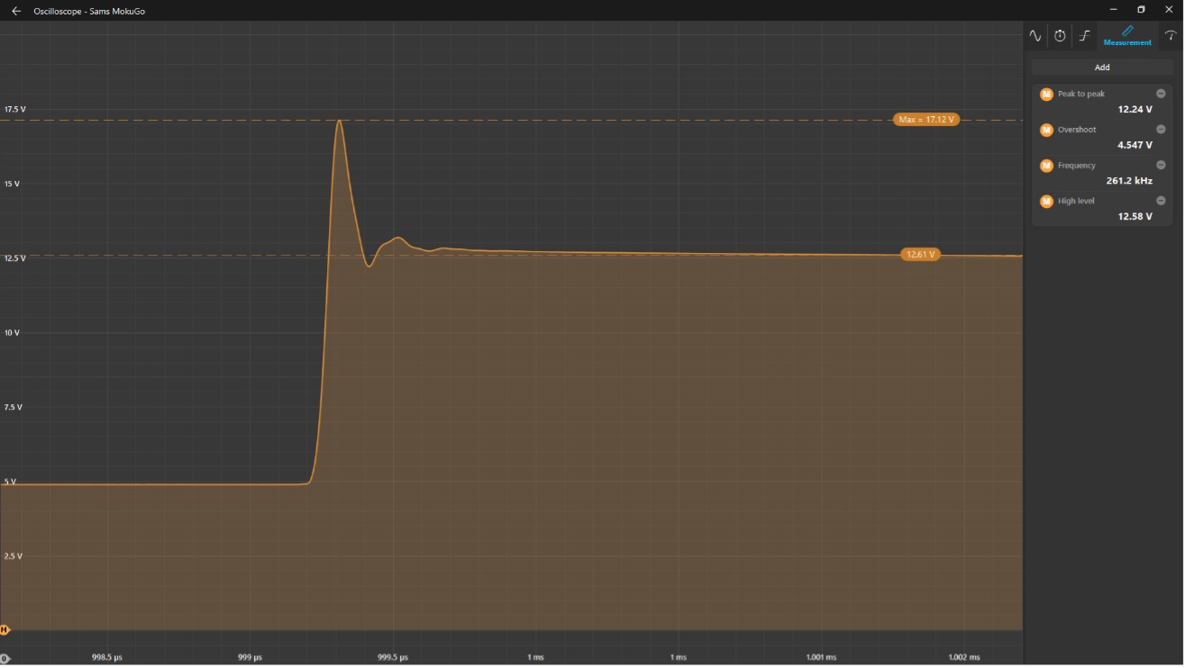Open the Channels sine-wave tab
The width and height of the screenshot is (1186, 668).
click(x=1035, y=36)
